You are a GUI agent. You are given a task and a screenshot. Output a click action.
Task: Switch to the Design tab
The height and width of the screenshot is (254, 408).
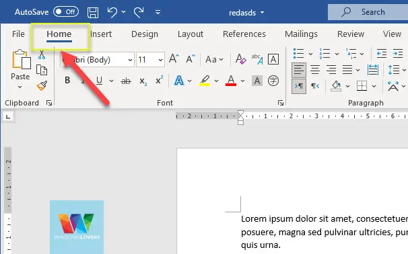(145, 34)
